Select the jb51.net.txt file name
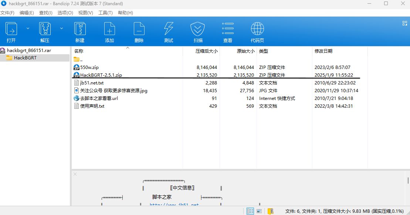410x215 pixels. pyautogui.click(x=92, y=83)
